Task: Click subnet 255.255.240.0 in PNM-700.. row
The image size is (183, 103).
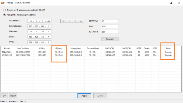Action: (76, 52)
